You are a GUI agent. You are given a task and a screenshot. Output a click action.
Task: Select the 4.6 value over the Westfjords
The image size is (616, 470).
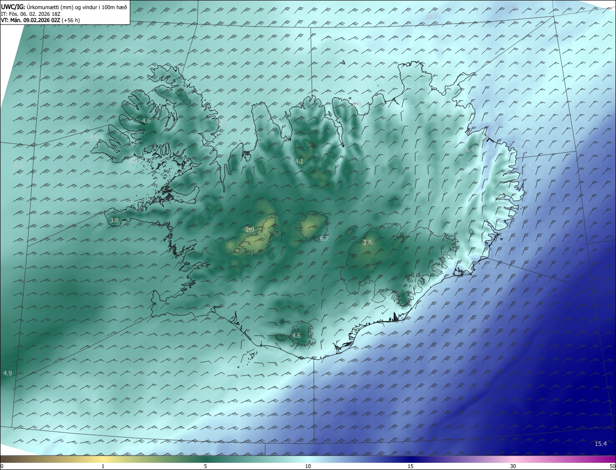click(x=146, y=121)
